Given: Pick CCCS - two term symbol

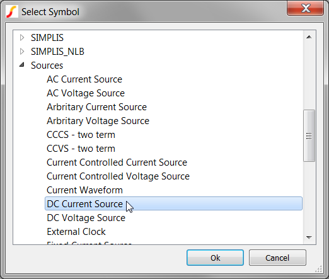Looking at the screenshot, I should point(81,135).
